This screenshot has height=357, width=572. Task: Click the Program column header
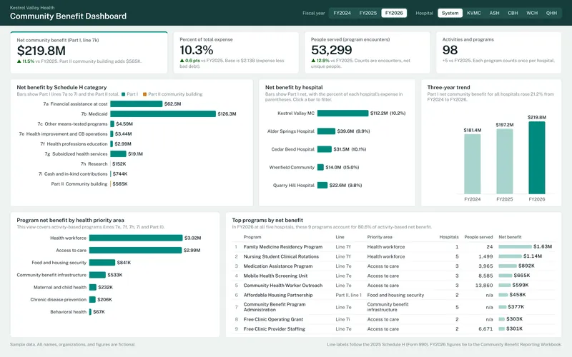pos(252,237)
